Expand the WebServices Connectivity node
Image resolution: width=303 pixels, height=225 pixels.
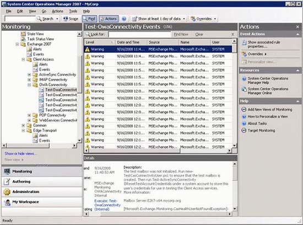tap(29, 120)
